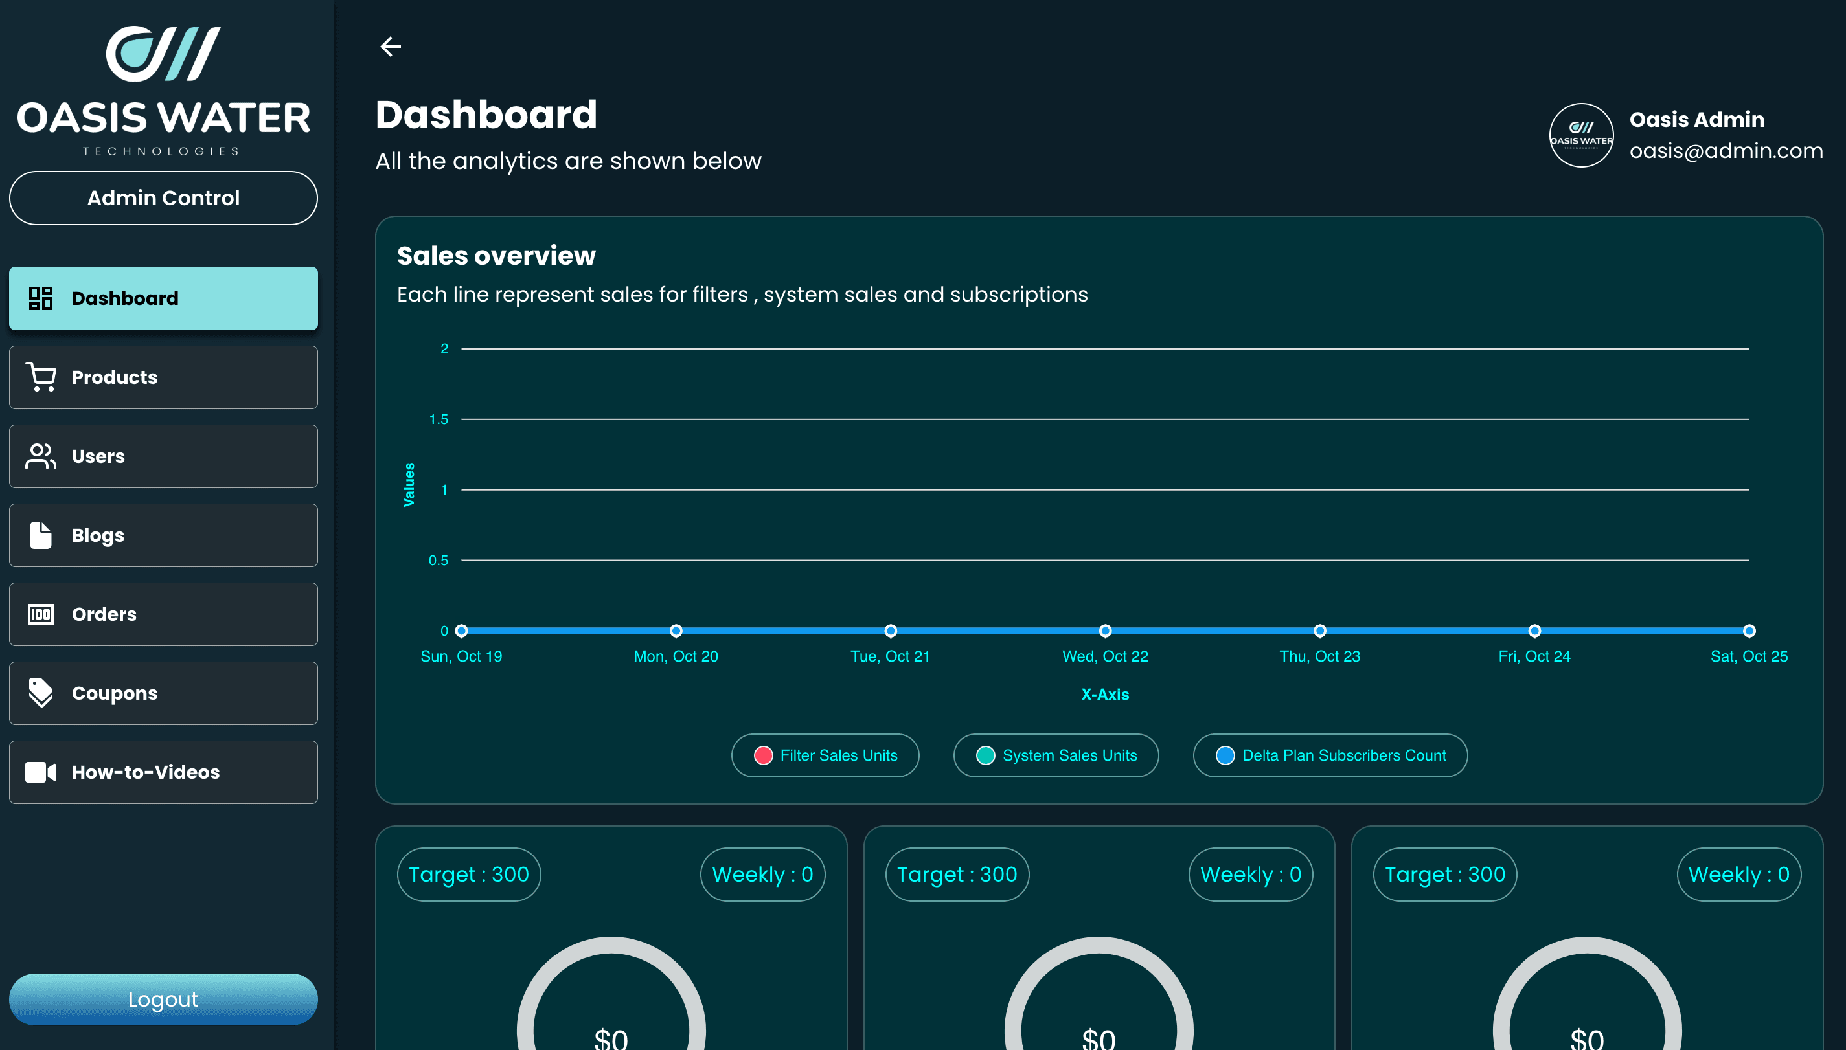Toggle the Filter Sales Units legend entry
Image resolution: width=1846 pixels, height=1050 pixels.
tap(825, 755)
